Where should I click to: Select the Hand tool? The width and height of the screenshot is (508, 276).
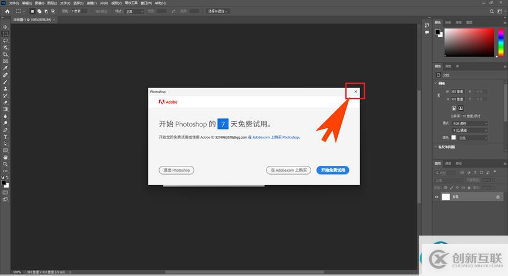pos(5,158)
